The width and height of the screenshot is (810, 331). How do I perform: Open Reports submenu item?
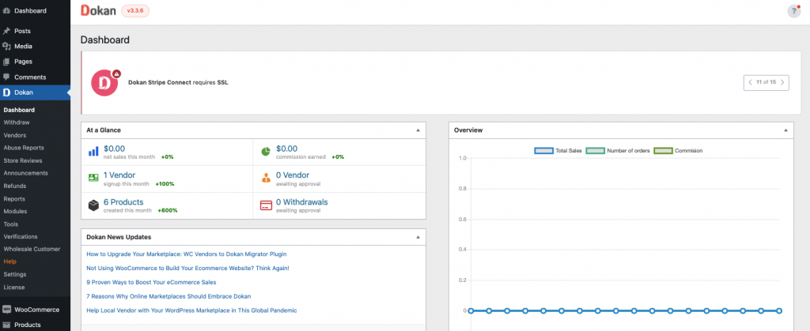14,198
